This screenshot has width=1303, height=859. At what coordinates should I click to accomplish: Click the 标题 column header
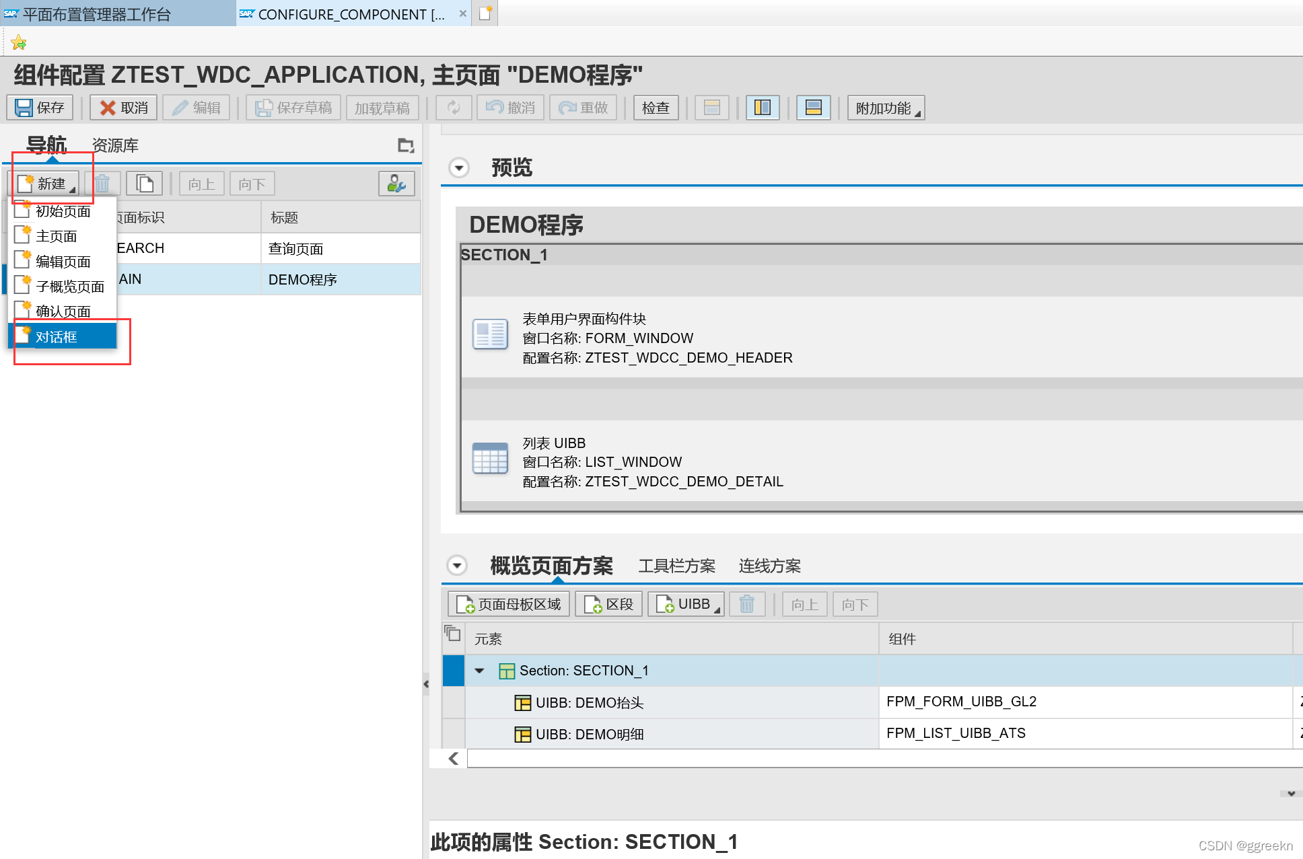click(341, 217)
